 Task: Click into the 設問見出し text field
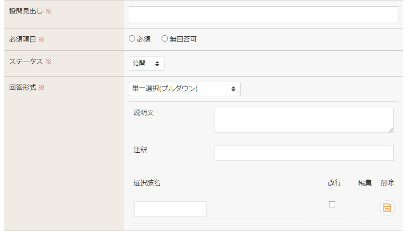263,14
